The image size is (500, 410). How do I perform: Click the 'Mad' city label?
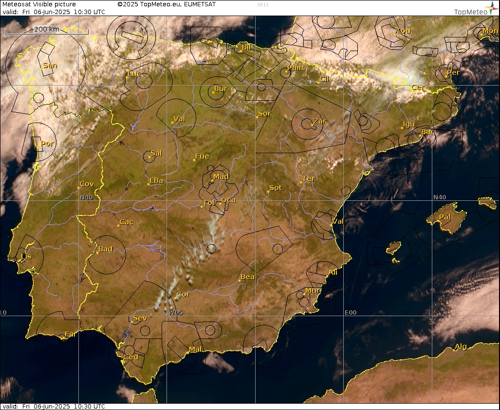click(x=221, y=177)
